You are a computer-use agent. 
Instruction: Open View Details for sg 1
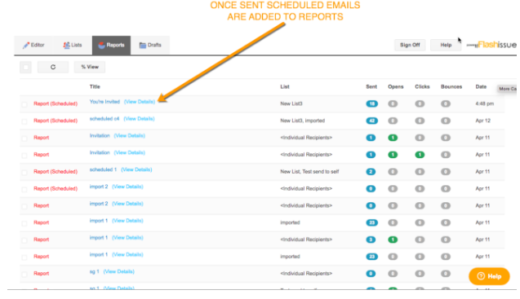[118, 271]
